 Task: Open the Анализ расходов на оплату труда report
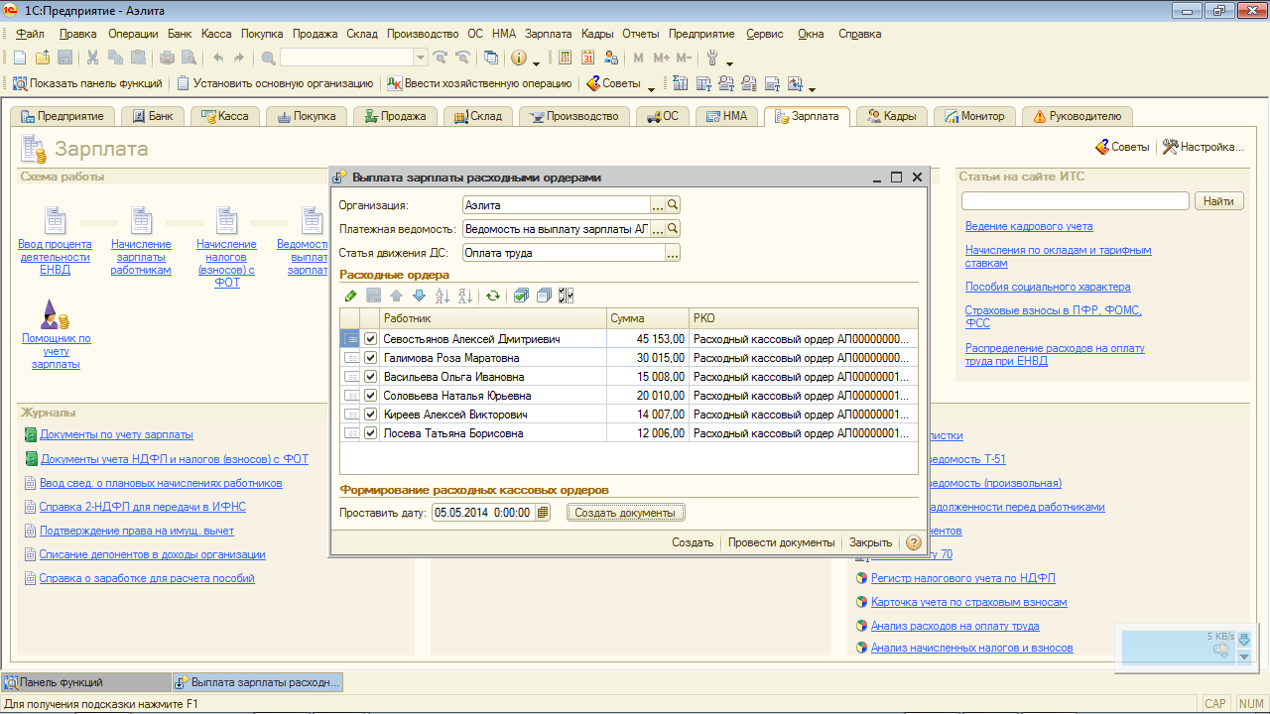(x=954, y=626)
